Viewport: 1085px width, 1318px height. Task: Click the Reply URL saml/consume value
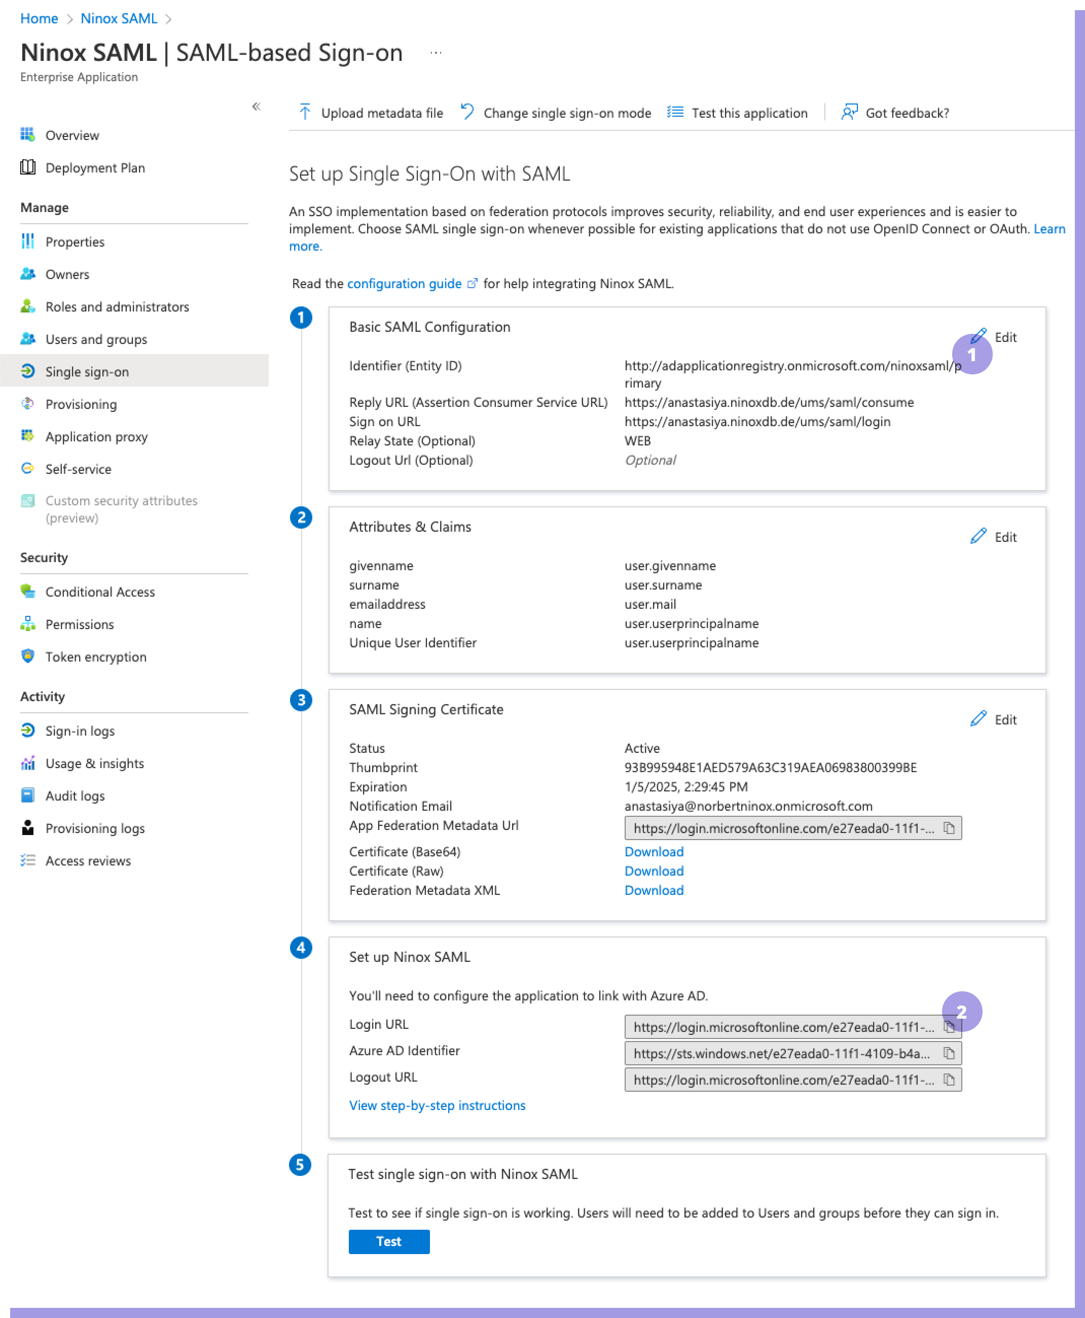click(x=769, y=402)
